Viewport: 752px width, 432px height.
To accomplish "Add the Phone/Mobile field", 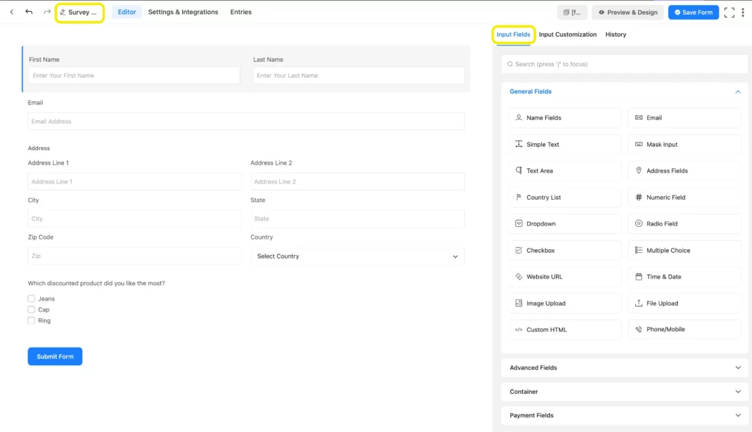I will tap(684, 329).
